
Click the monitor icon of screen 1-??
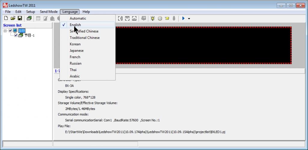click(x=15, y=30)
